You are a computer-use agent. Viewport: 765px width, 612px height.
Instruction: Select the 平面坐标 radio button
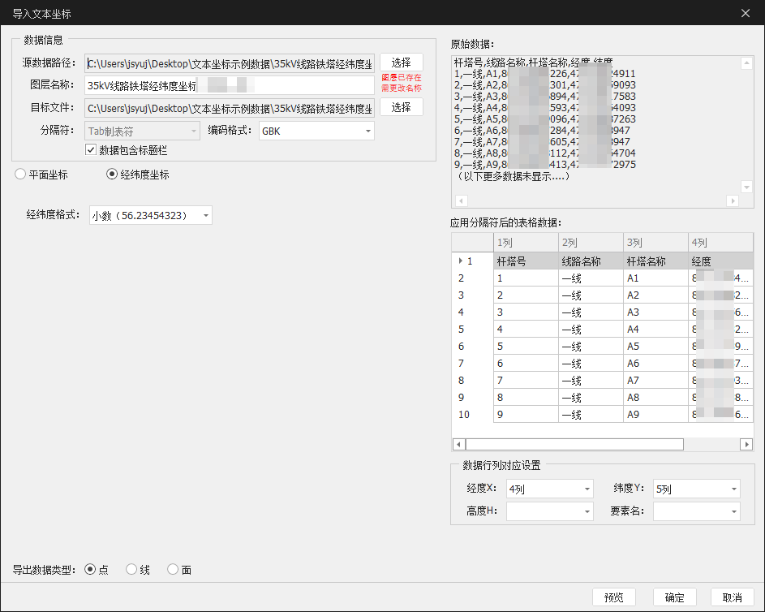(x=19, y=174)
